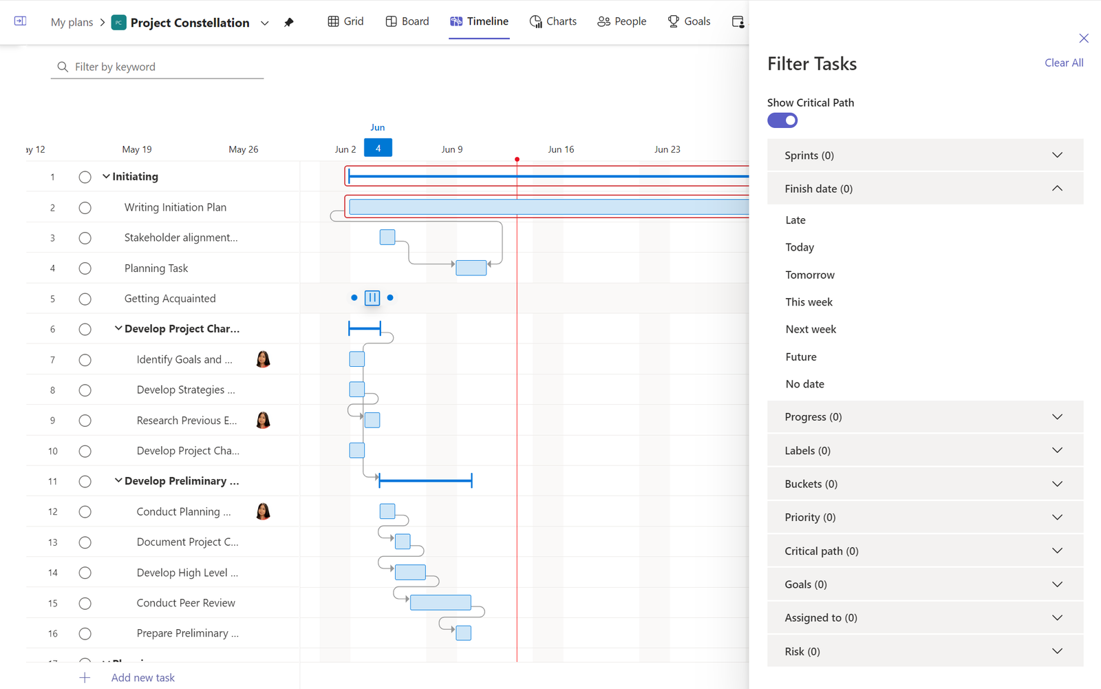
Task: Click Add new task
Action: (142, 678)
